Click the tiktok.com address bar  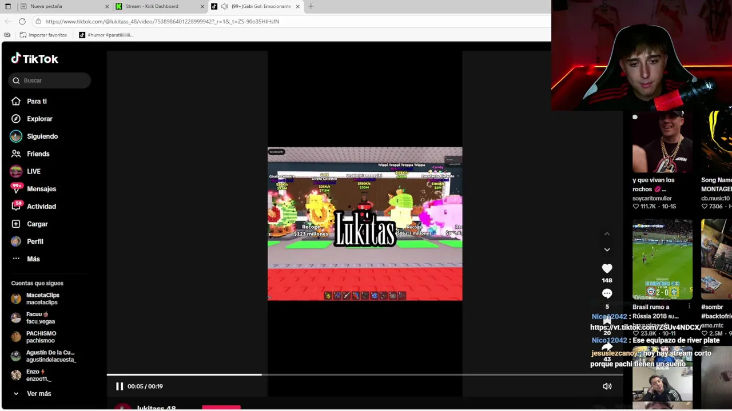click(162, 22)
